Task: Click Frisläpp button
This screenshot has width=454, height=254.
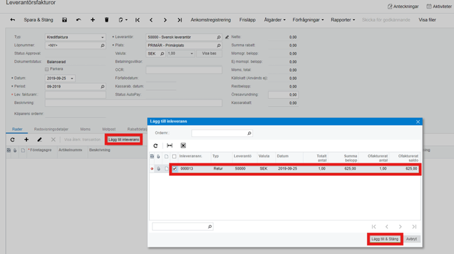Action: tap(247, 20)
